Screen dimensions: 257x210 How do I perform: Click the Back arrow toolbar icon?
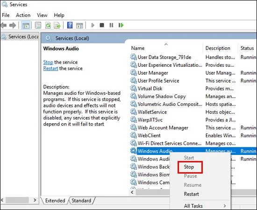4,25
